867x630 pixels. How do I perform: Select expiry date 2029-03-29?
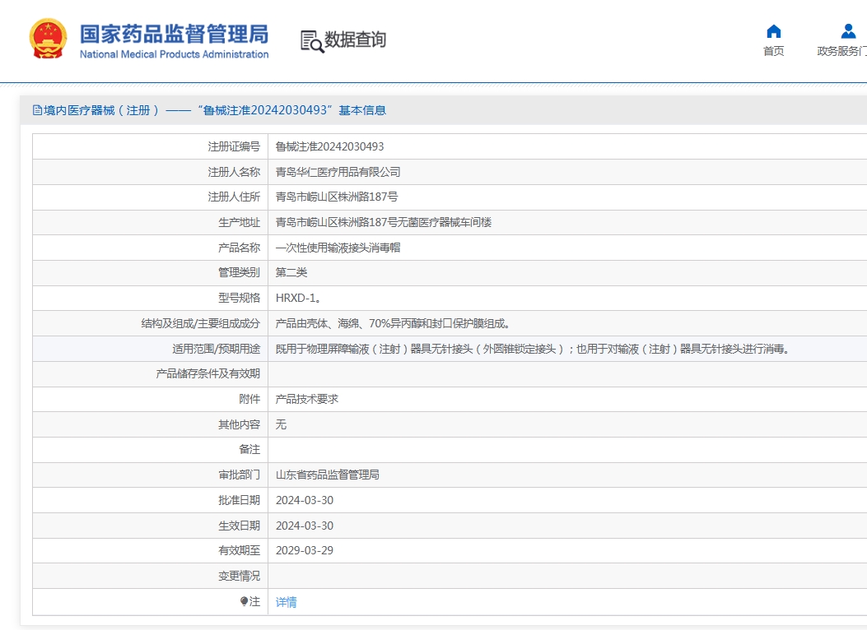point(305,550)
